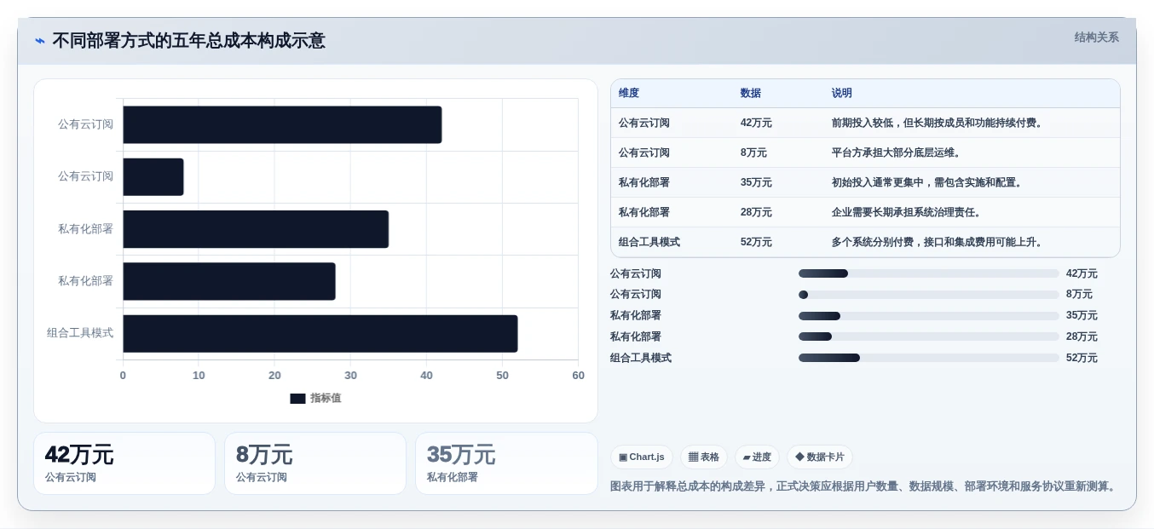The image size is (1154, 529).
Task: Click 组合工具模式 in the table's first column
Action: click(649, 242)
